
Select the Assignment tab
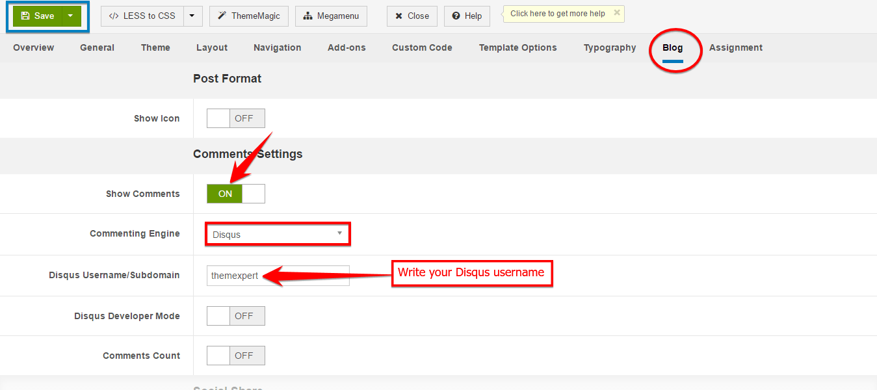point(736,47)
